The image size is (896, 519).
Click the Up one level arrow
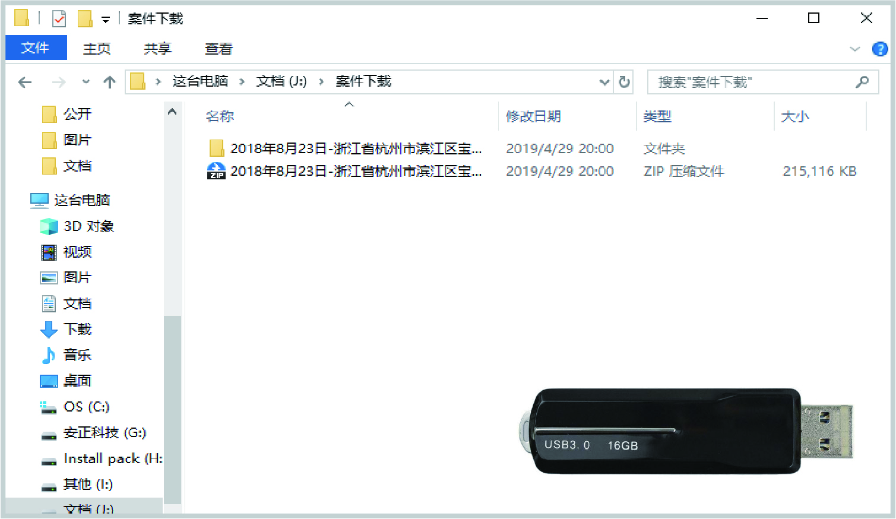click(x=109, y=83)
